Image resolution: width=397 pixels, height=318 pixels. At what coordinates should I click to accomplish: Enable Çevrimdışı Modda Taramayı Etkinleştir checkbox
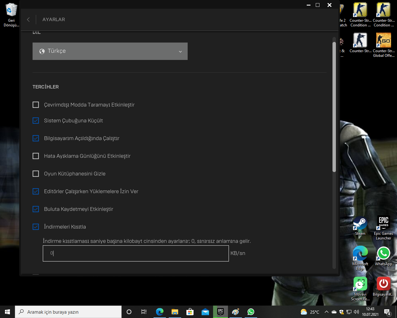coord(36,105)
